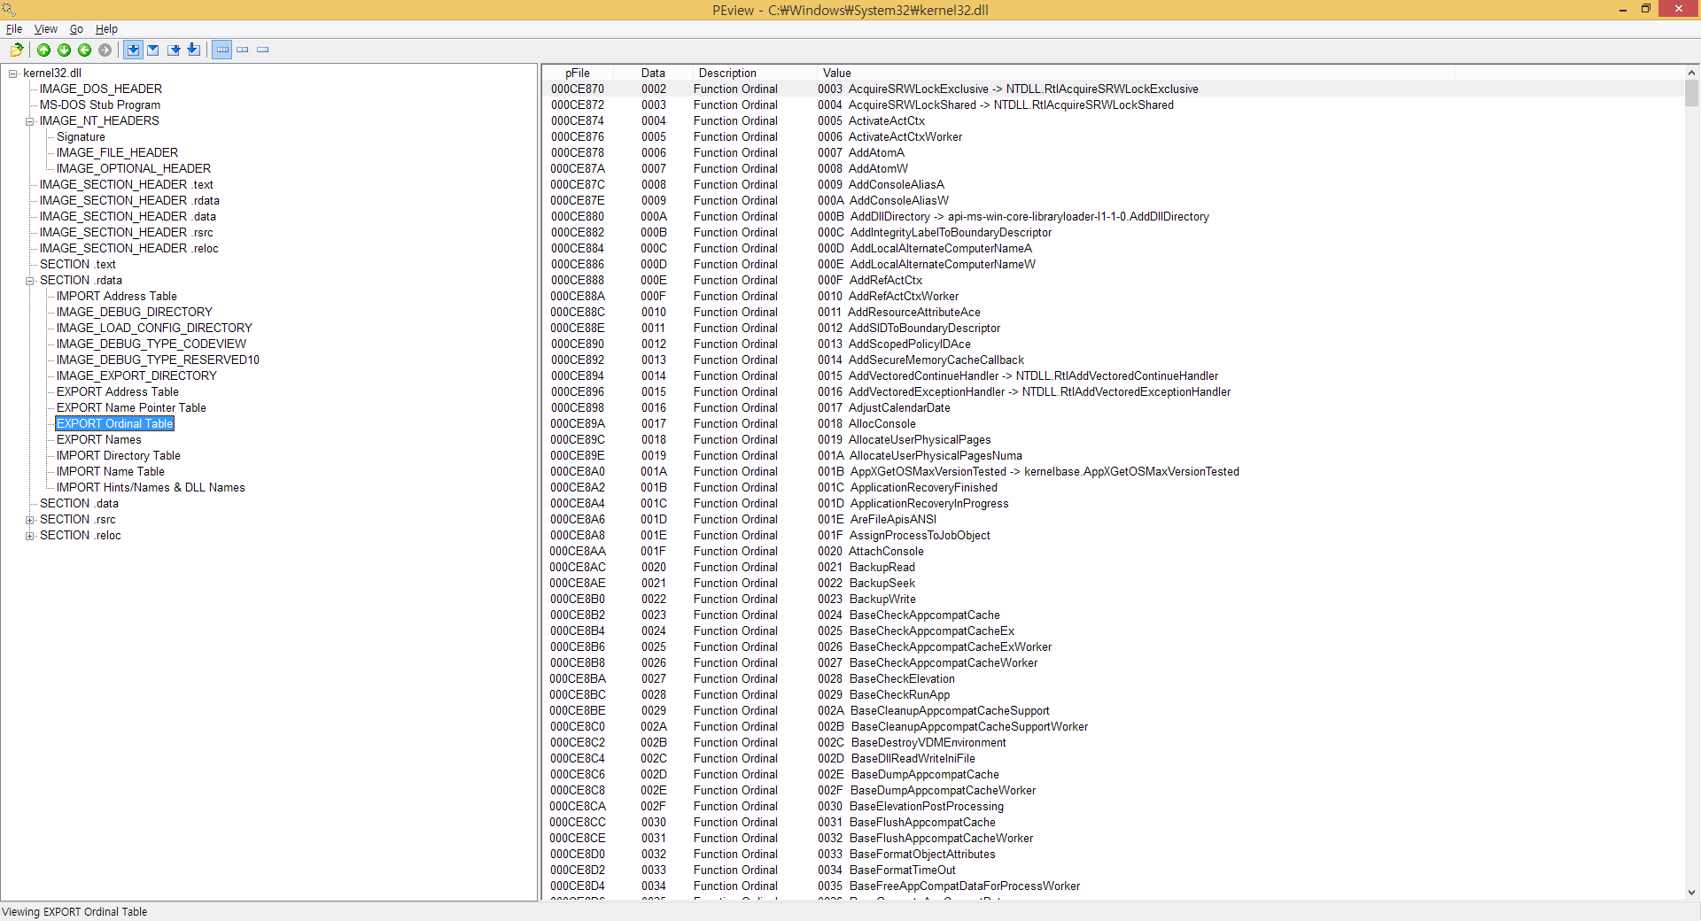
Task: Select IMAGE_DEBUG_TYPE_CODEVIEW item
Action: (x=151, y=344)
